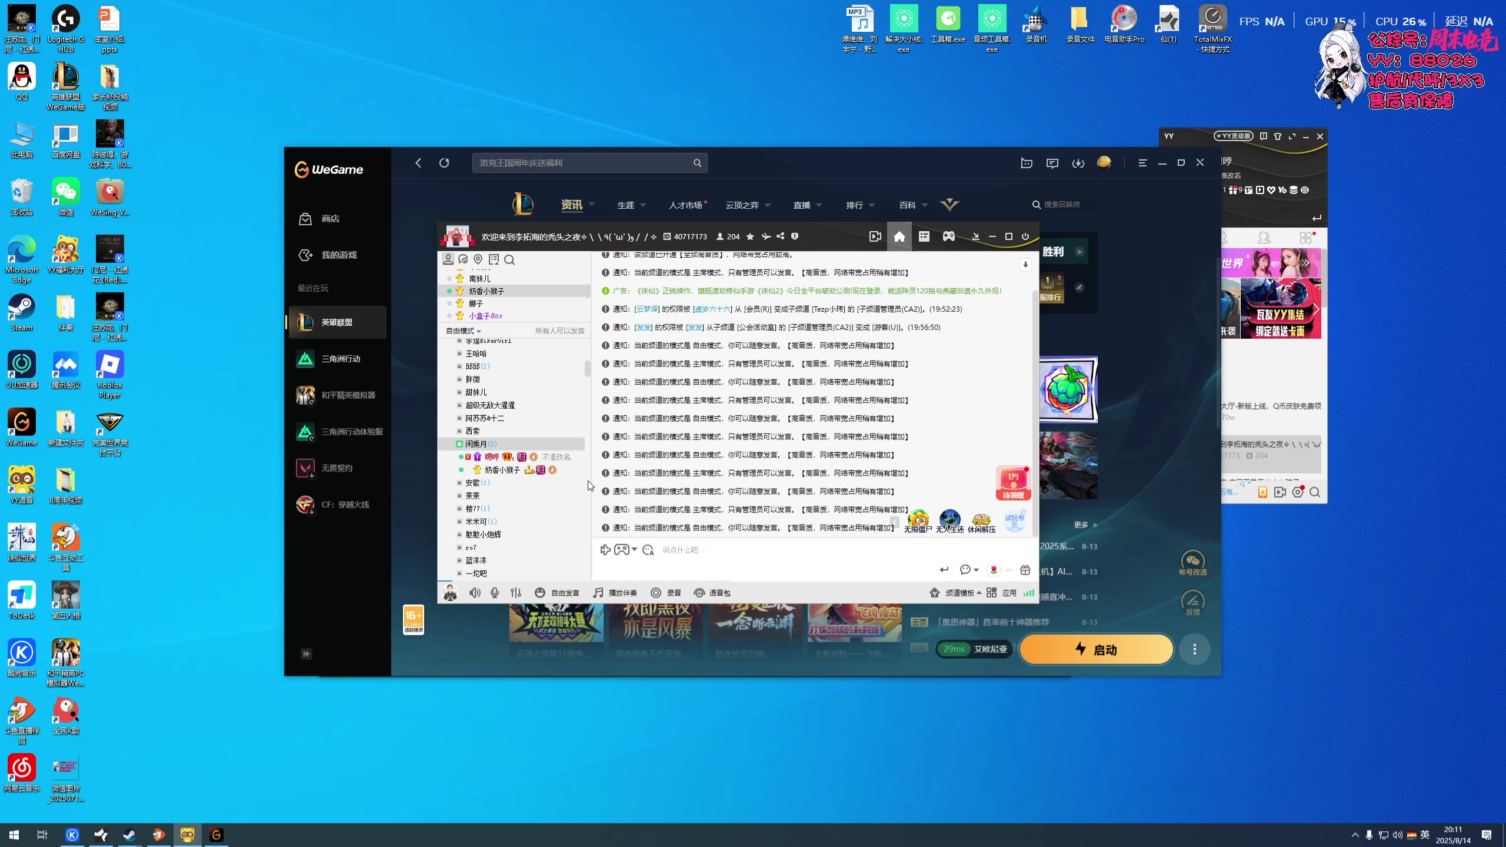The height and width of the screenshot is (847, 1506).
Task: Click the shield report icon in channel title bar
Action: pyautogui.click(x=795, y=236)
